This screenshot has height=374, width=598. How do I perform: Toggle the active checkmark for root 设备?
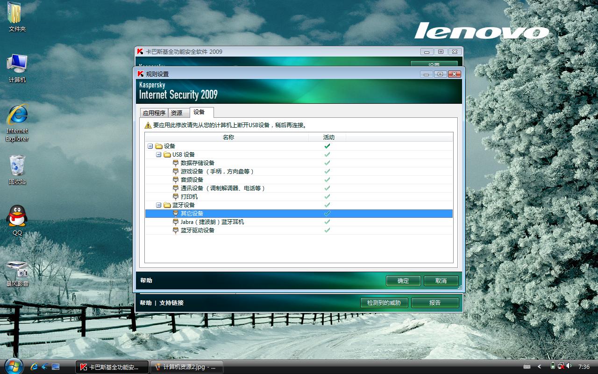(x=327, y=146)
